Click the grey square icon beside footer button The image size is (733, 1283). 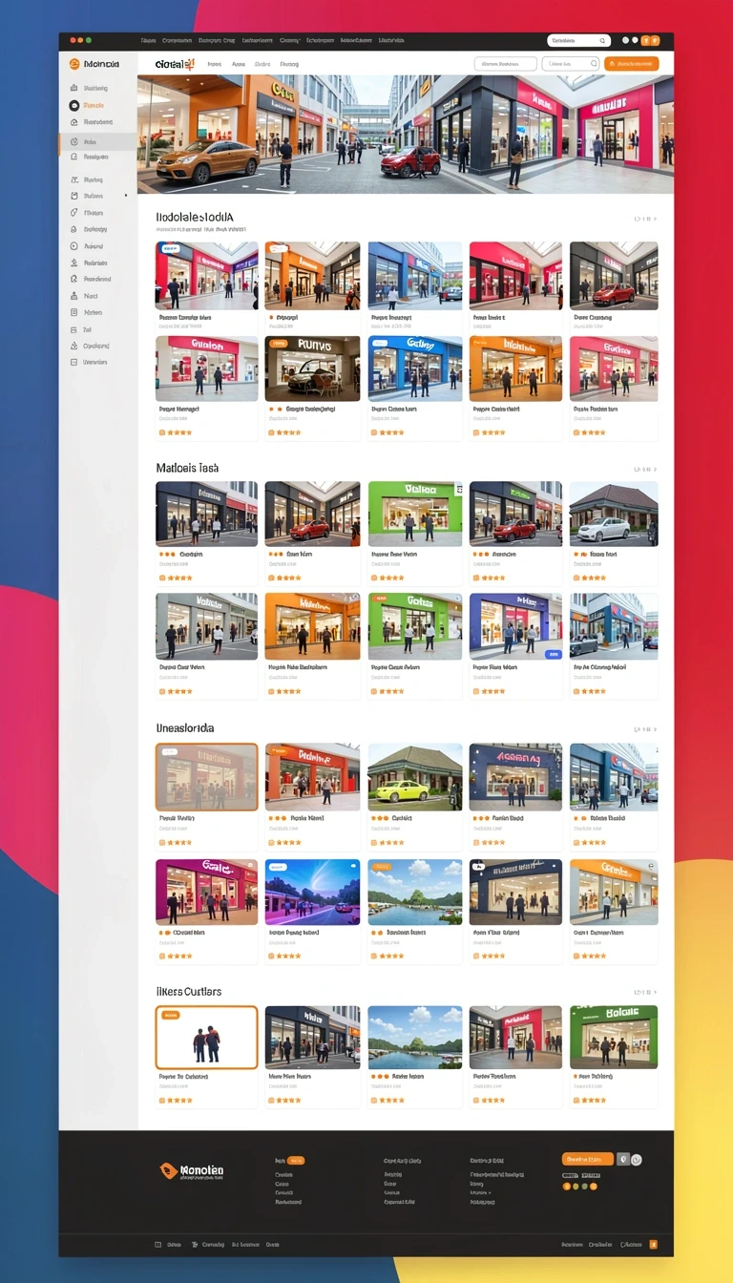[623, 1159]
